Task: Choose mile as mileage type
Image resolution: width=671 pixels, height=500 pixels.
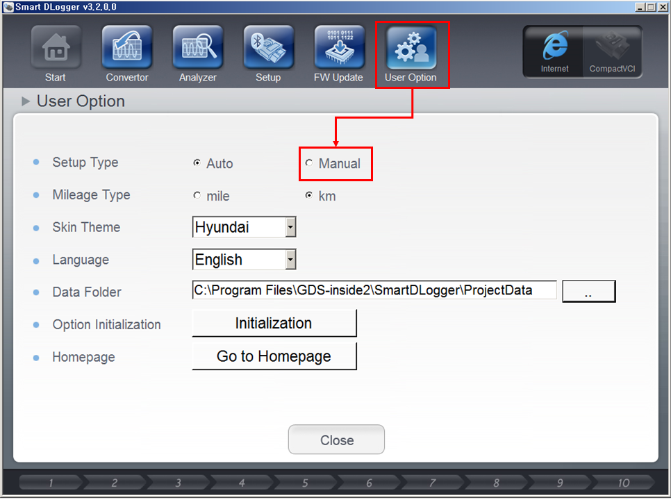Action: (197, 195)
